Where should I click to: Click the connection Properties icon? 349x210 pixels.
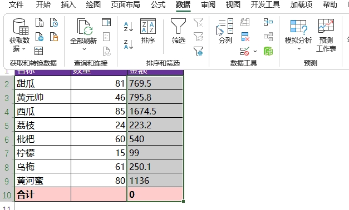pyautogui.click(x=106, y=37)
